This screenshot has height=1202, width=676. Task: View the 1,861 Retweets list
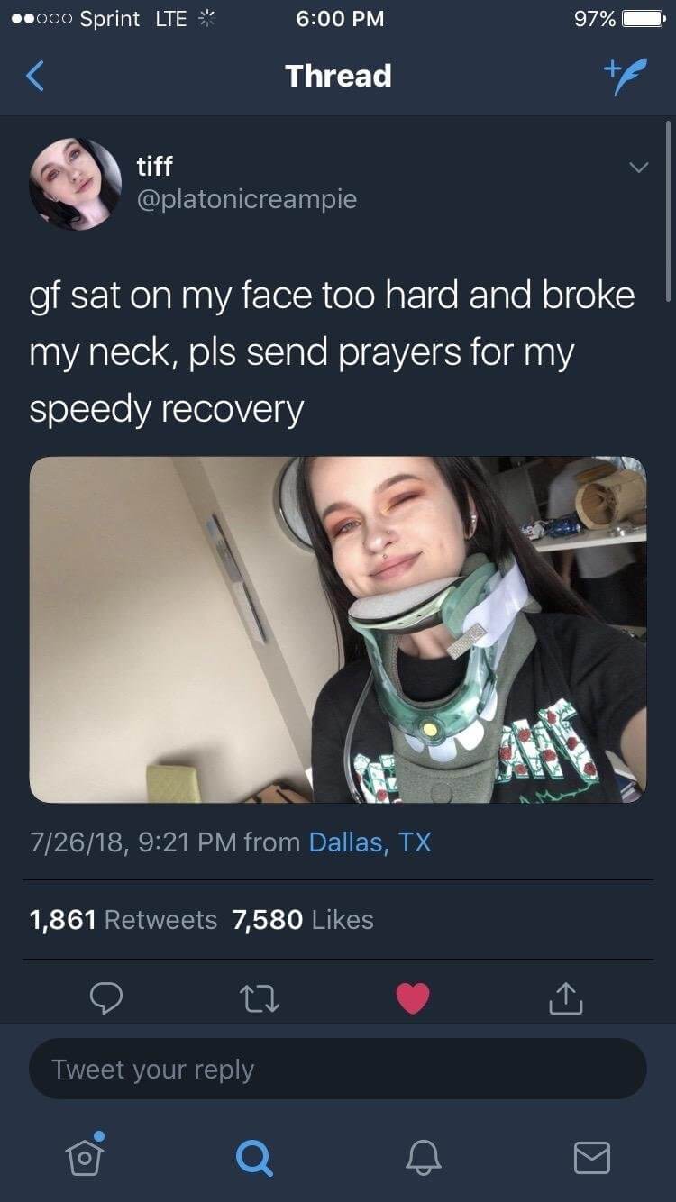point(123,920)
